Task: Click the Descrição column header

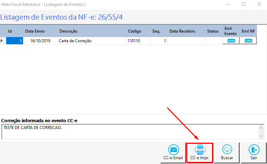Action: (68, 31)
